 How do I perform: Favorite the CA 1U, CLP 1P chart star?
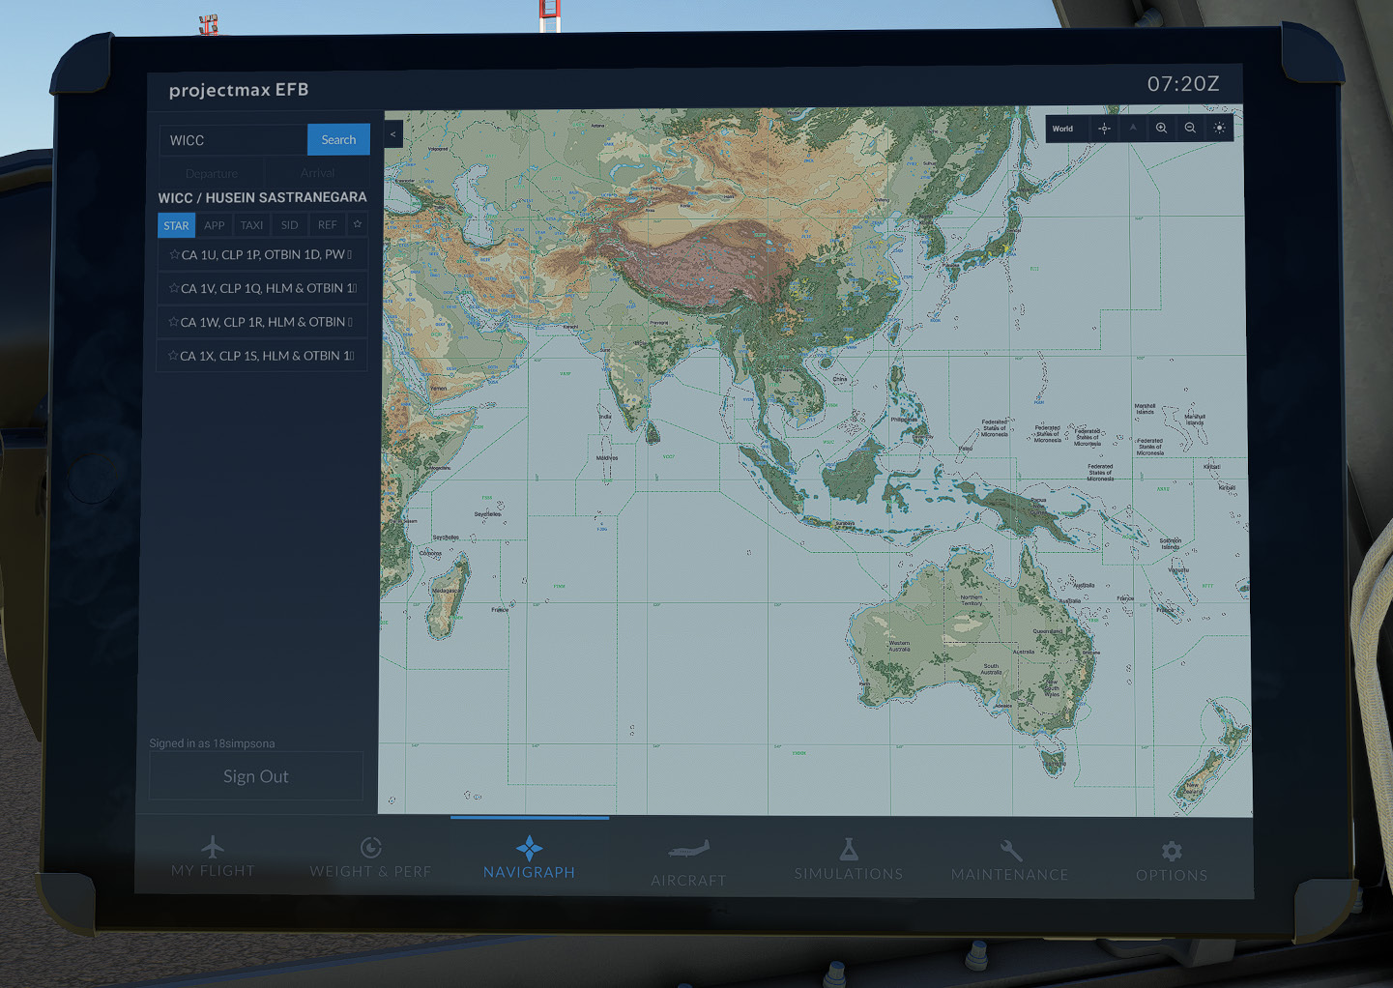174,254
